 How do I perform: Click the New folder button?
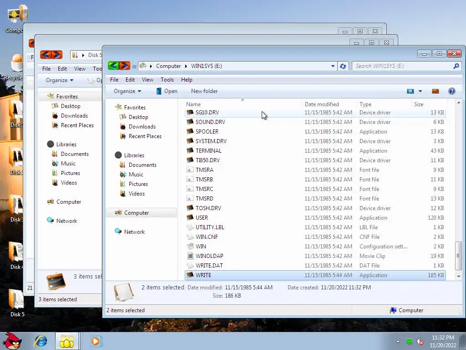pyautogui.click(x=204, y=91)
